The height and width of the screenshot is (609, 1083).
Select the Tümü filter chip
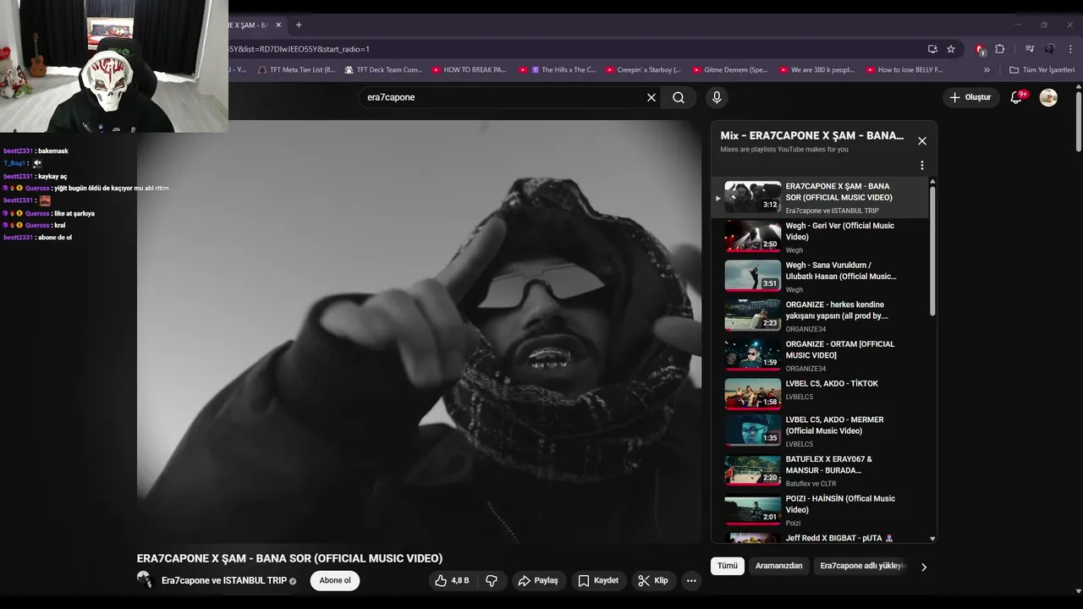(728, 566)
